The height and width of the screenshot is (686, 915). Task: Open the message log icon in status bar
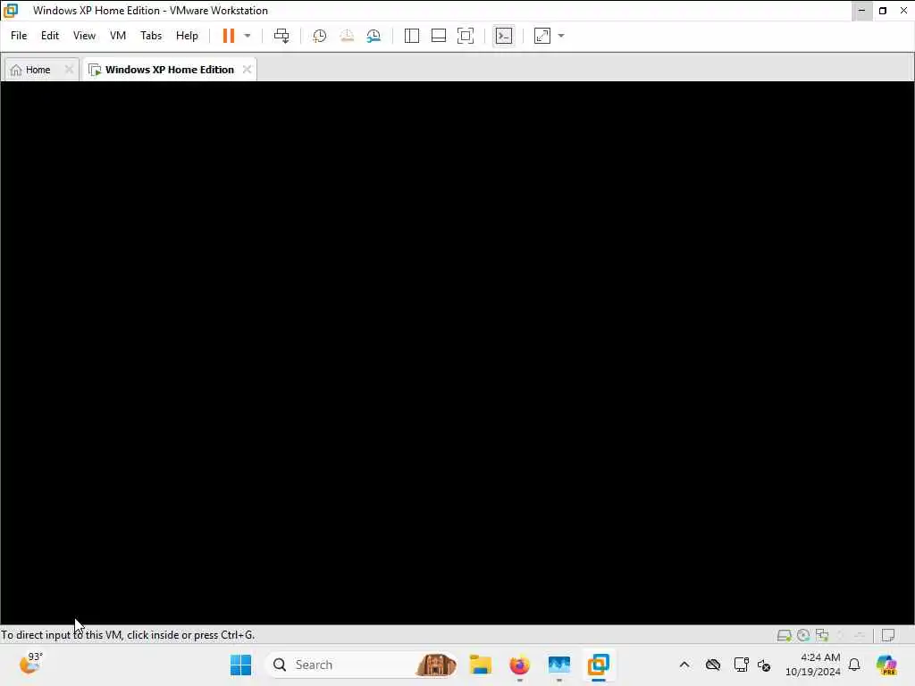point(888,635)
